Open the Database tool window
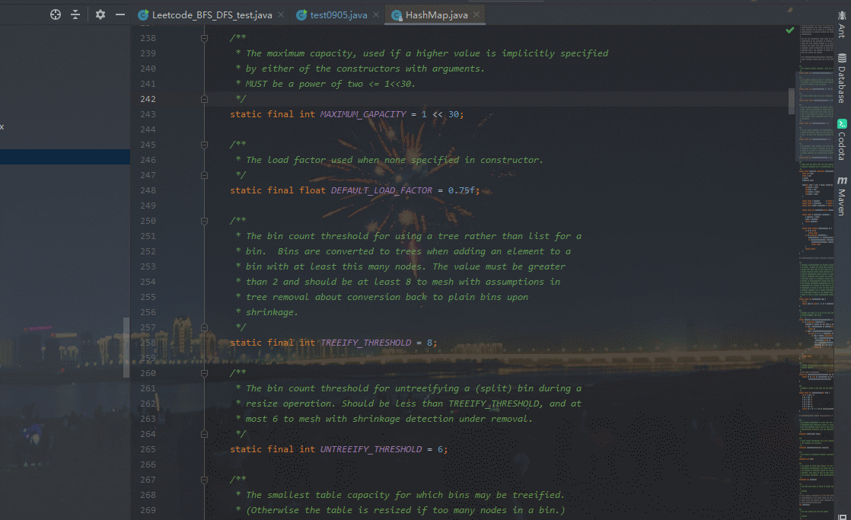 842,78
